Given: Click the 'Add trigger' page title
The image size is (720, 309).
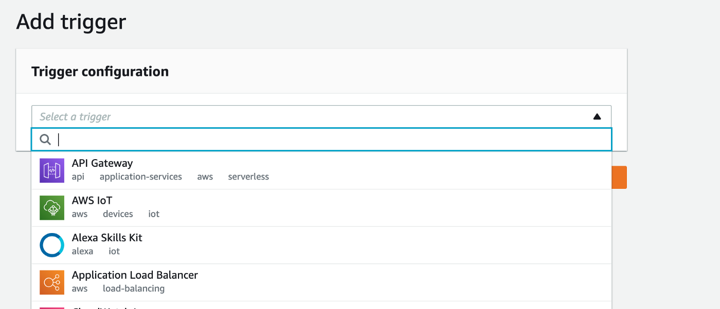Looking at the screenshot, I should [x=71, y=22].
